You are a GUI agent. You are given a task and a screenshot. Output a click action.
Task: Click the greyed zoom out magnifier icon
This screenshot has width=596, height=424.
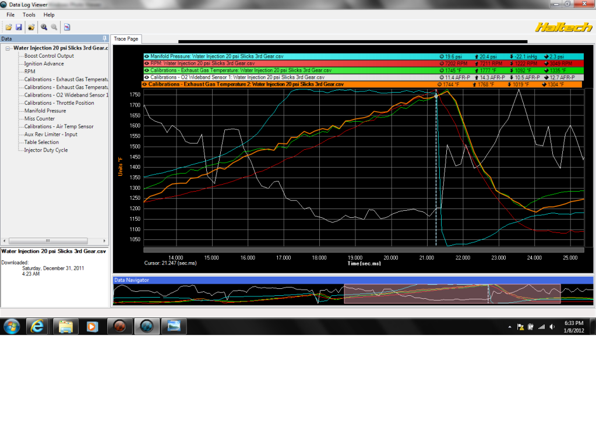point(54,27)
